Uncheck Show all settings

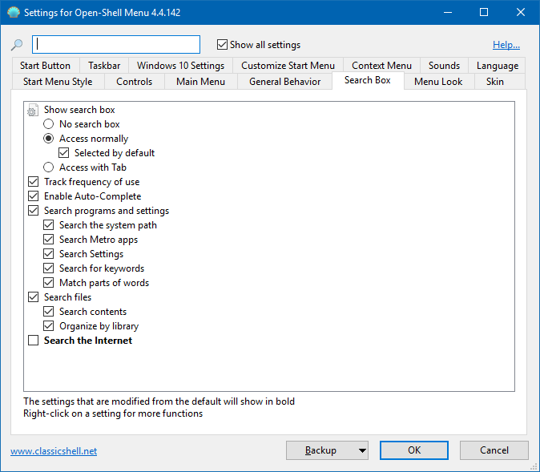[223, 45]
